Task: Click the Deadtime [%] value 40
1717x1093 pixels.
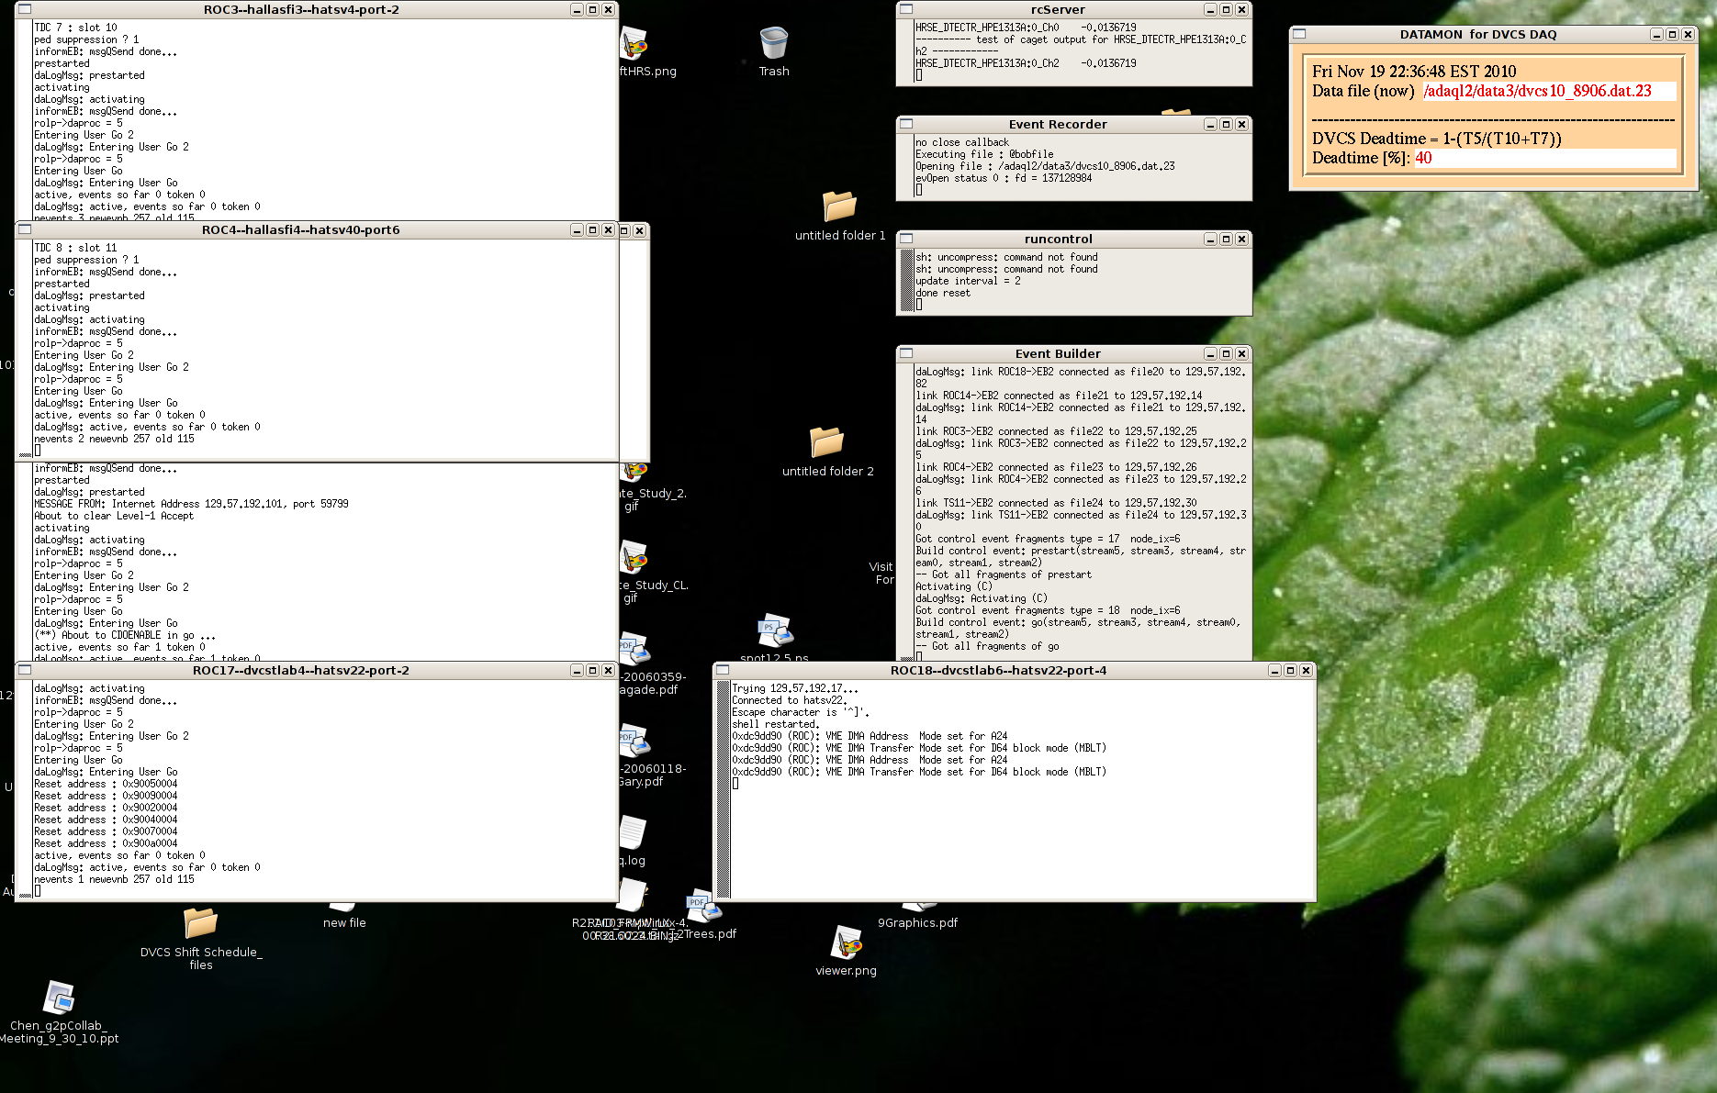Action: [x=1423, y=158]
